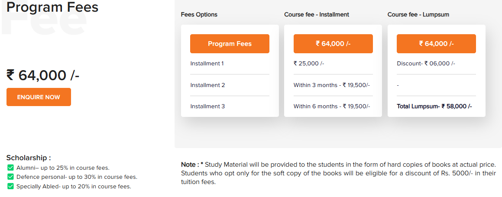Click the Within 3 months ₹ 19,500 entry
Image resolution: width=502 pixels, height=197 pixels.
click(331, 85)
